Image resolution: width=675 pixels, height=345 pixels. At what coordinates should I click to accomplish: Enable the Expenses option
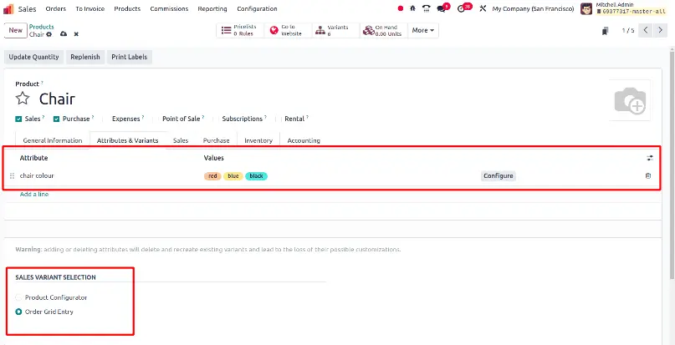[x=125, y=119]
